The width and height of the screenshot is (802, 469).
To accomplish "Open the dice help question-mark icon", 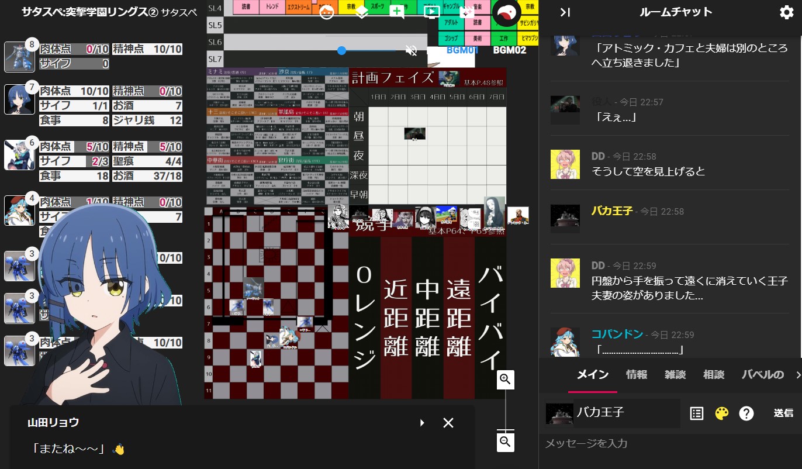I will pos(746,413).
